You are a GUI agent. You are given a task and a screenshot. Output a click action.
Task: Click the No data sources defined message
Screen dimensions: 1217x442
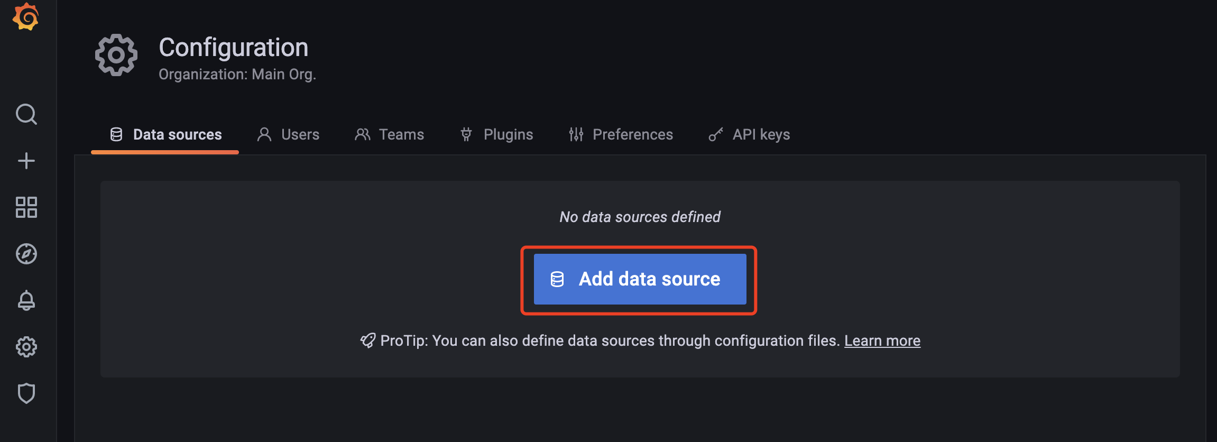[x=640, y=217]
